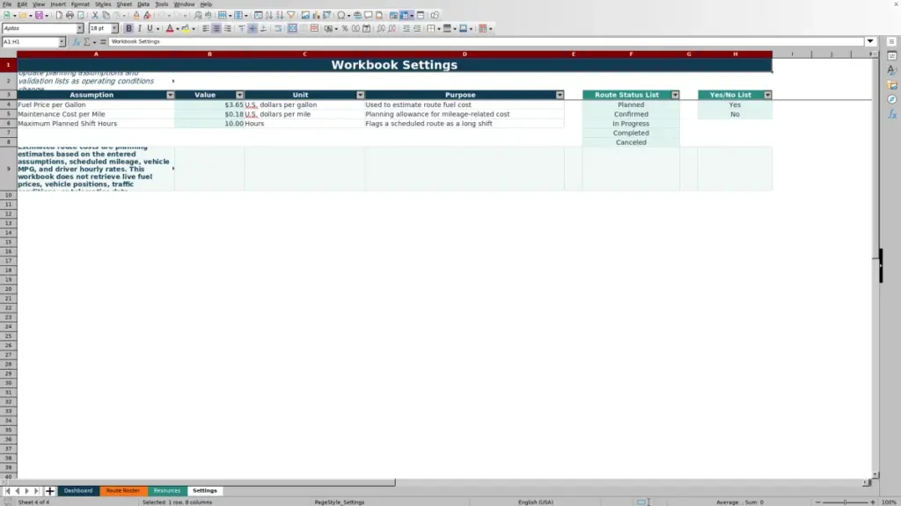Click the Sum sigma icon
The image size is (901, 506).
tap(87, 41)
